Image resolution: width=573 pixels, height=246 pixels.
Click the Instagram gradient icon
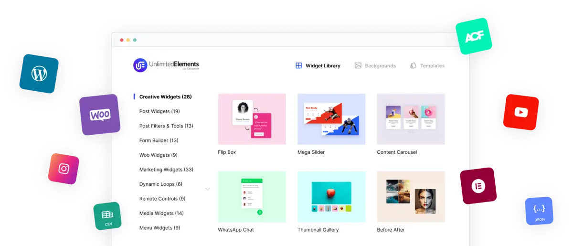[64, 169]
